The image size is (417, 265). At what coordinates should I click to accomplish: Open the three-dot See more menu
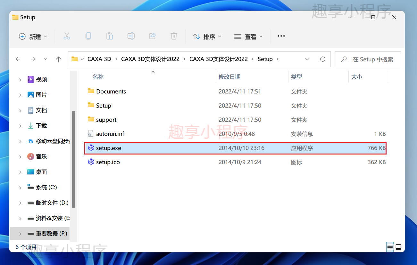[281, 36]
